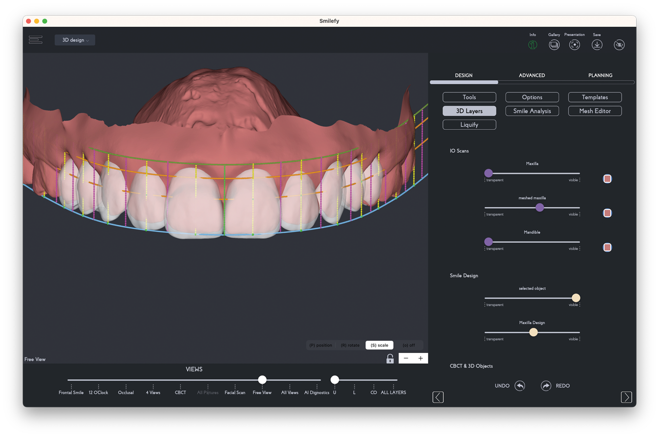Toggle the viewport lock icon
This screenshot has width=659, height=437.
(x=390, y=359)
